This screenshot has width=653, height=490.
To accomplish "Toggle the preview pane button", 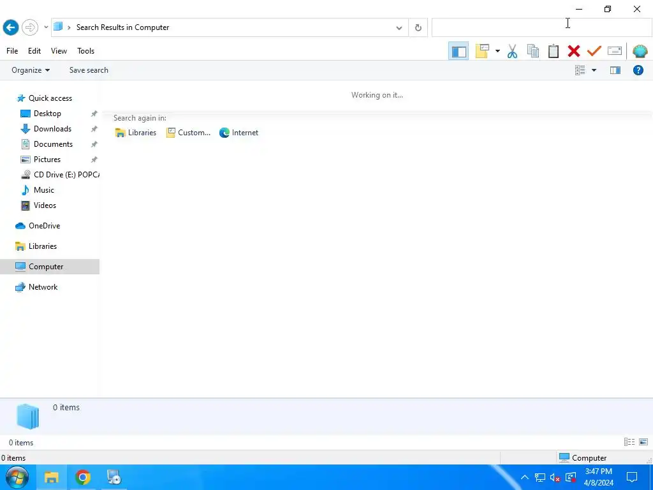I will click(x=615, y=70).
